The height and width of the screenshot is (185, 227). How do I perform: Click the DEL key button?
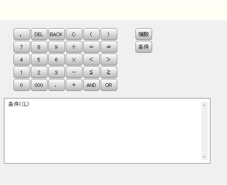[x=39, y=34]
